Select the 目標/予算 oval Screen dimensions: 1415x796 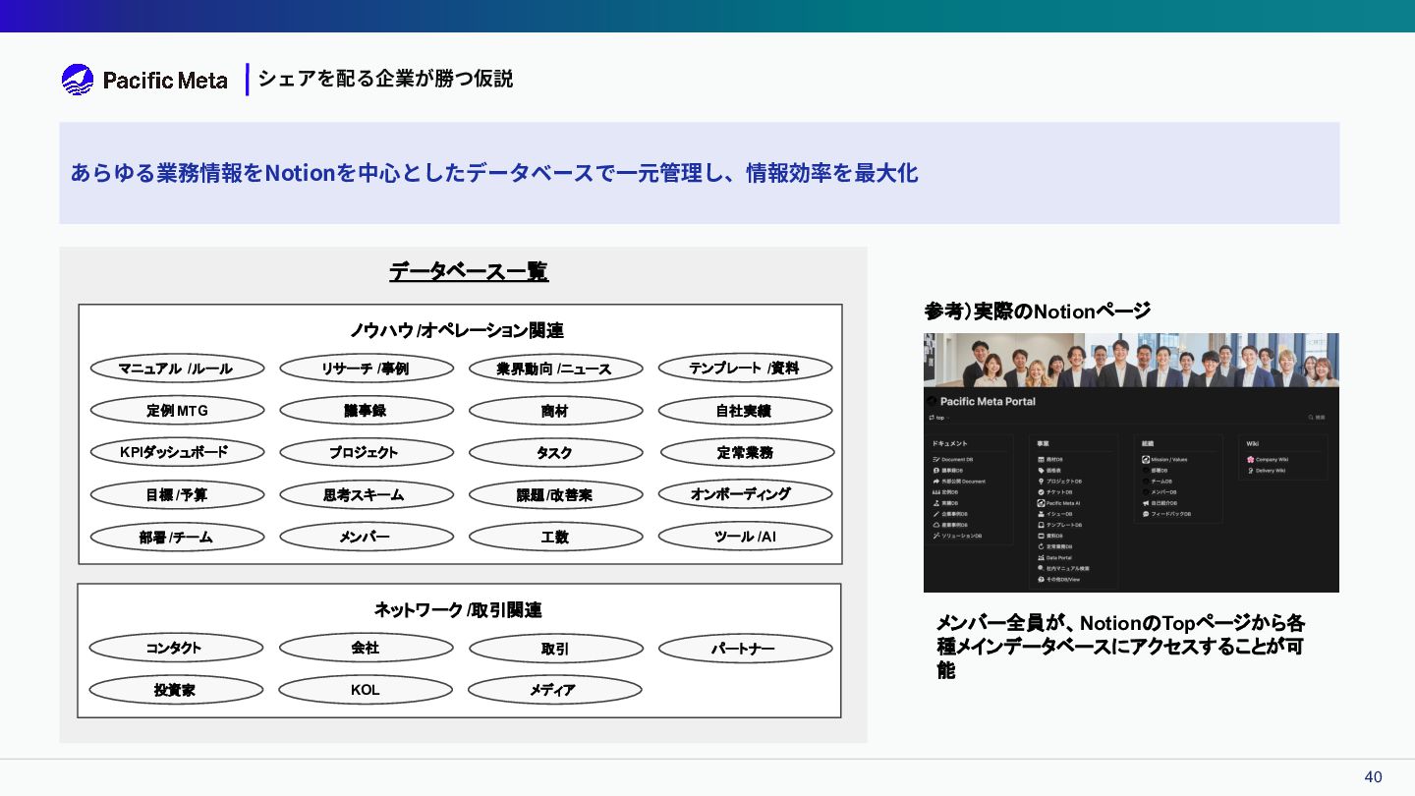[177, 494]
